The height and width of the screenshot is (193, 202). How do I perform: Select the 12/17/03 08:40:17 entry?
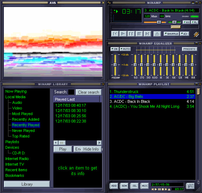point(71,105)
